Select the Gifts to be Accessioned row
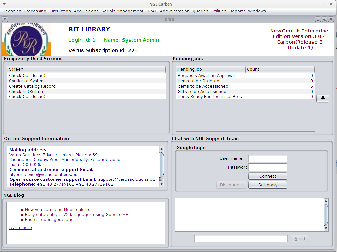Image resolution: width=337 pixels, height=252 pixels. pyautogui.click(x=245, y=92)
